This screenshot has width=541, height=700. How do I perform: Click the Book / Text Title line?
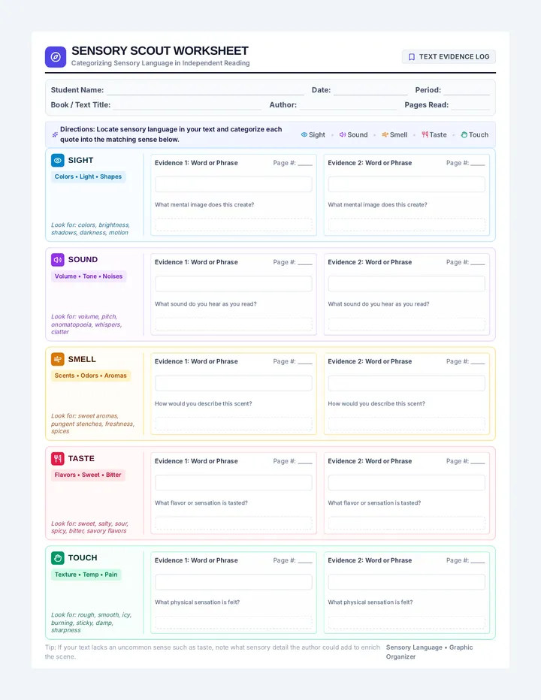[x=187, y=105]
